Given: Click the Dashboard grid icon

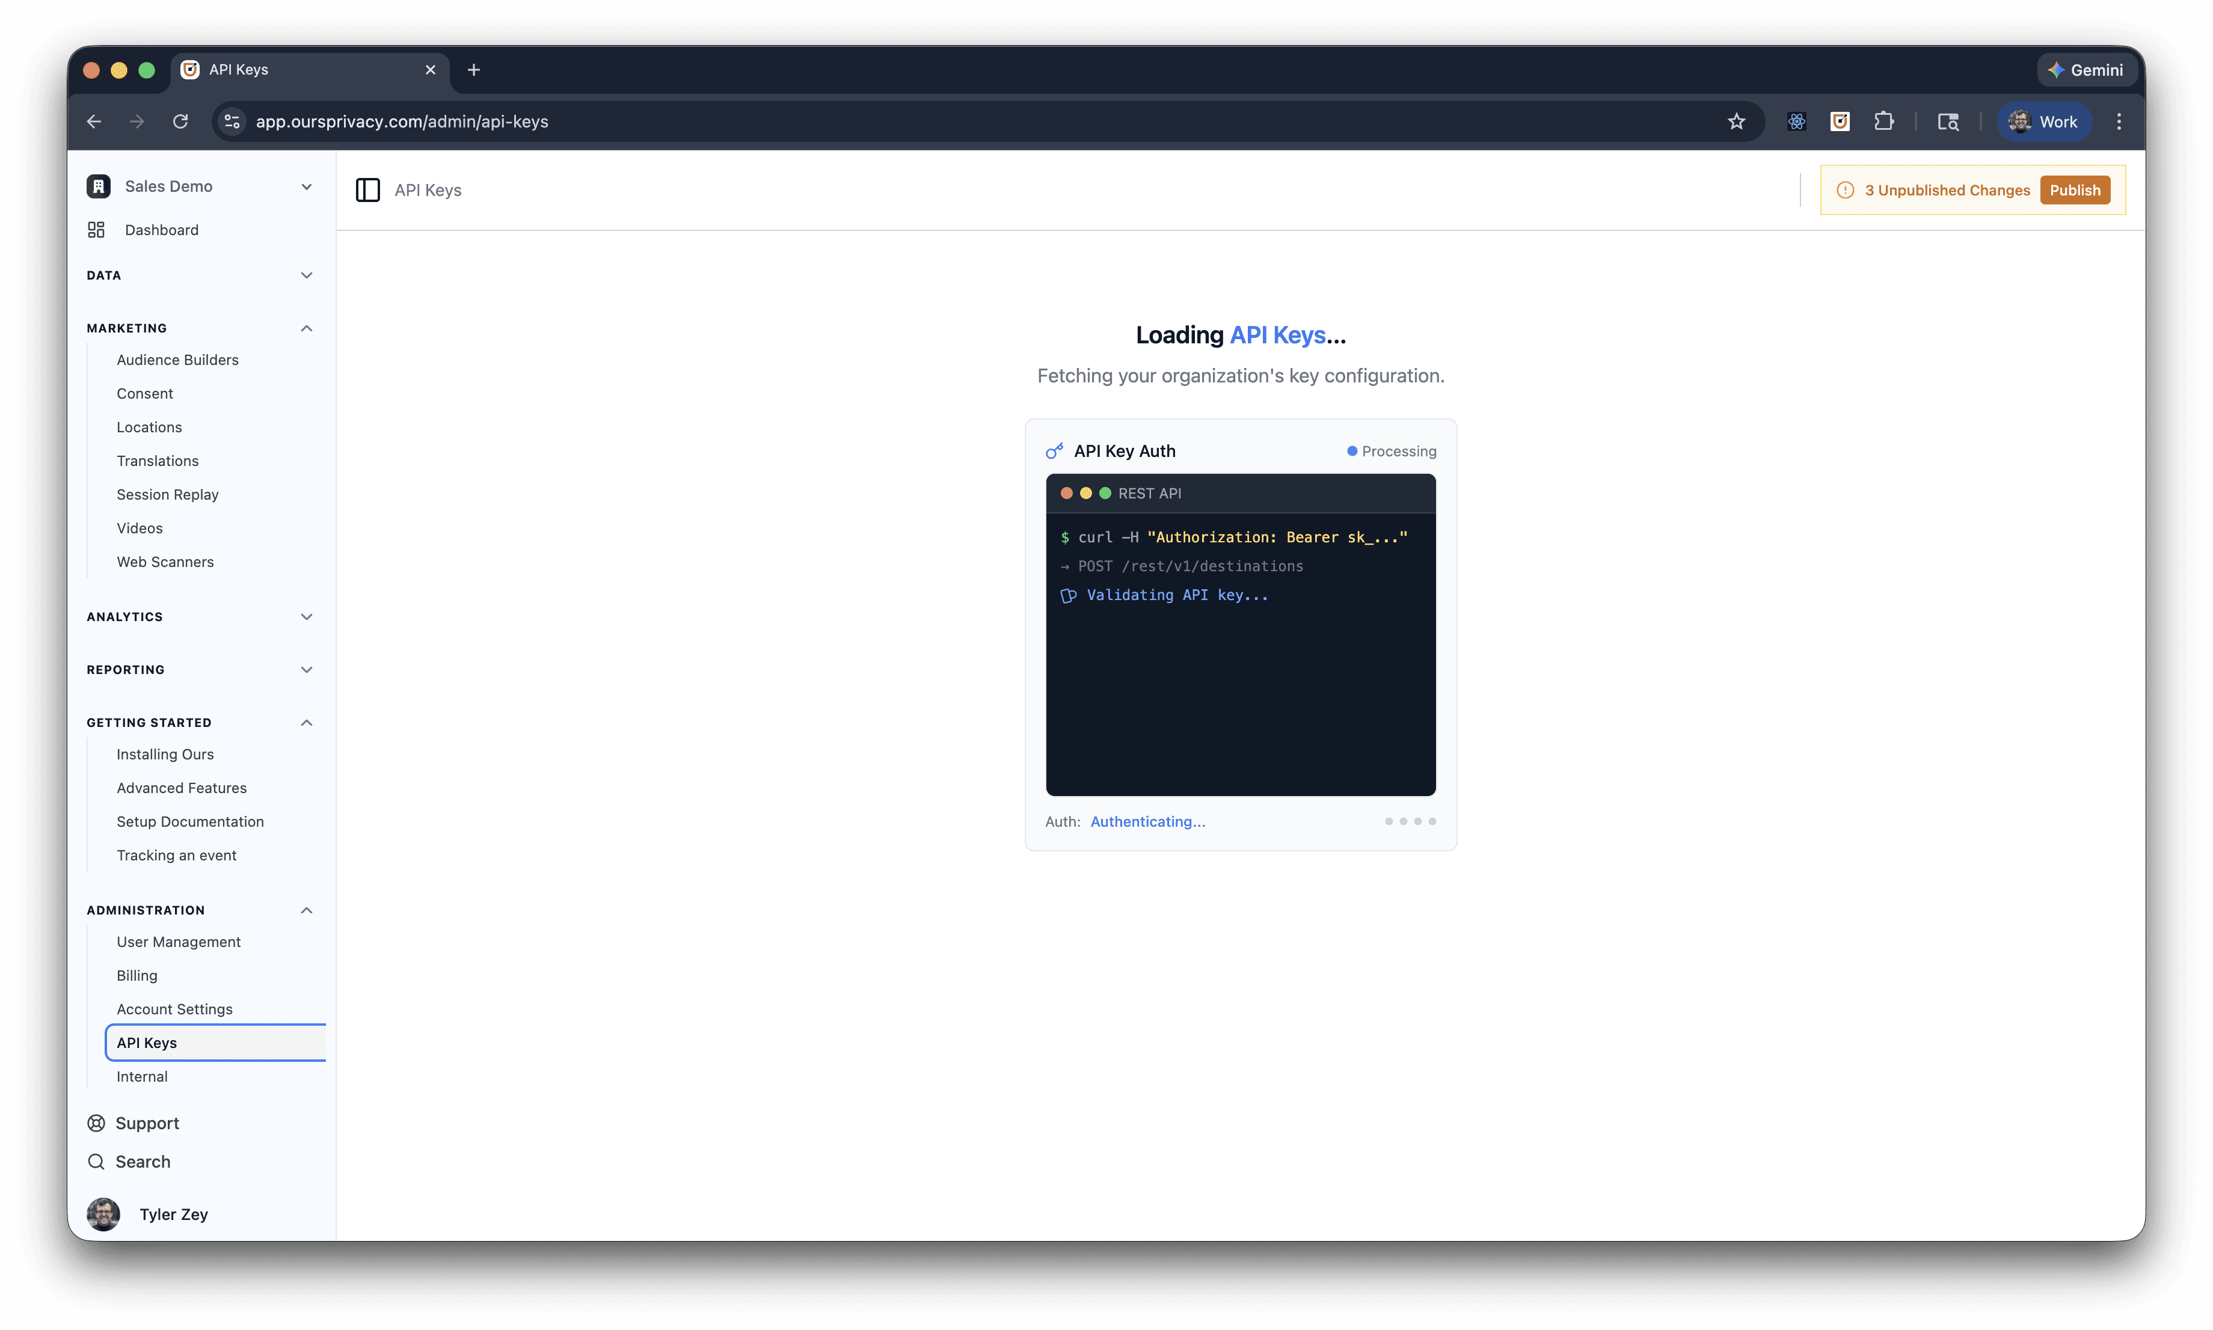Looking at the screenshot, I should click(x=96, y=230).
